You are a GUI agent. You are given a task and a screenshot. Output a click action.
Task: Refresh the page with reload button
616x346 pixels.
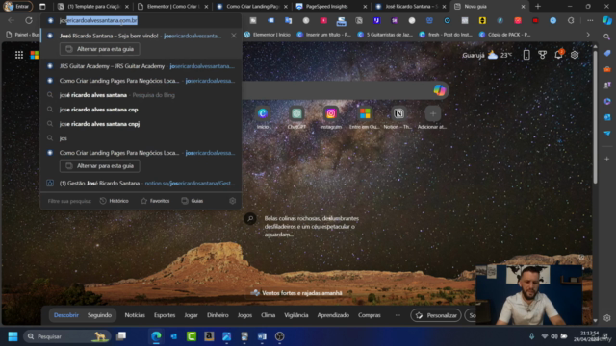[29, 20]
